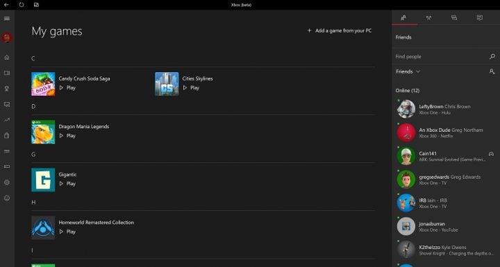Go back with the arrow icon
The image size is (500, 267).
(x=6, y=5)
